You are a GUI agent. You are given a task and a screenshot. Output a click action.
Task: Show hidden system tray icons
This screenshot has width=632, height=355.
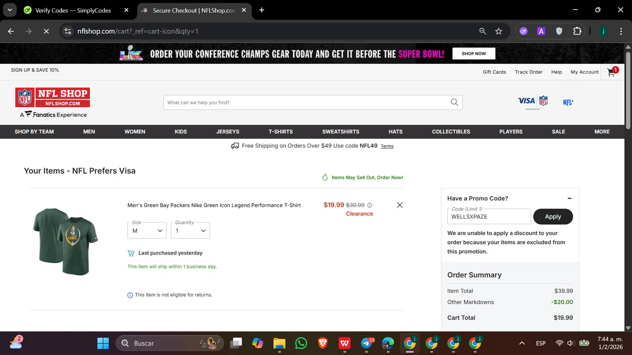(522, 343)
